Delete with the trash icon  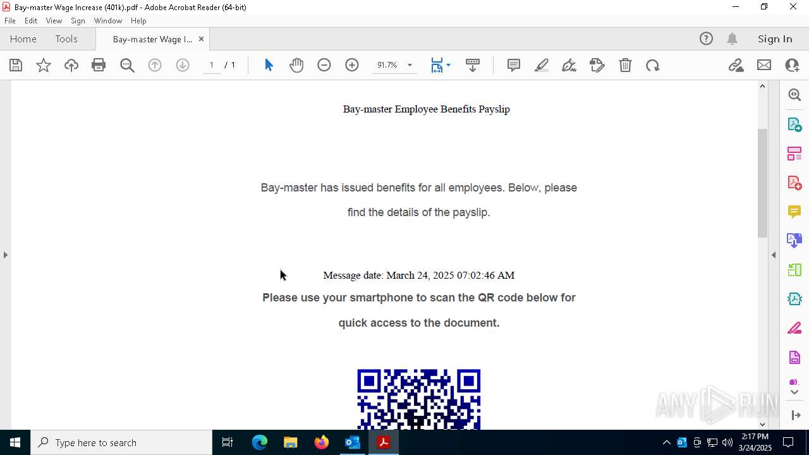625,65
